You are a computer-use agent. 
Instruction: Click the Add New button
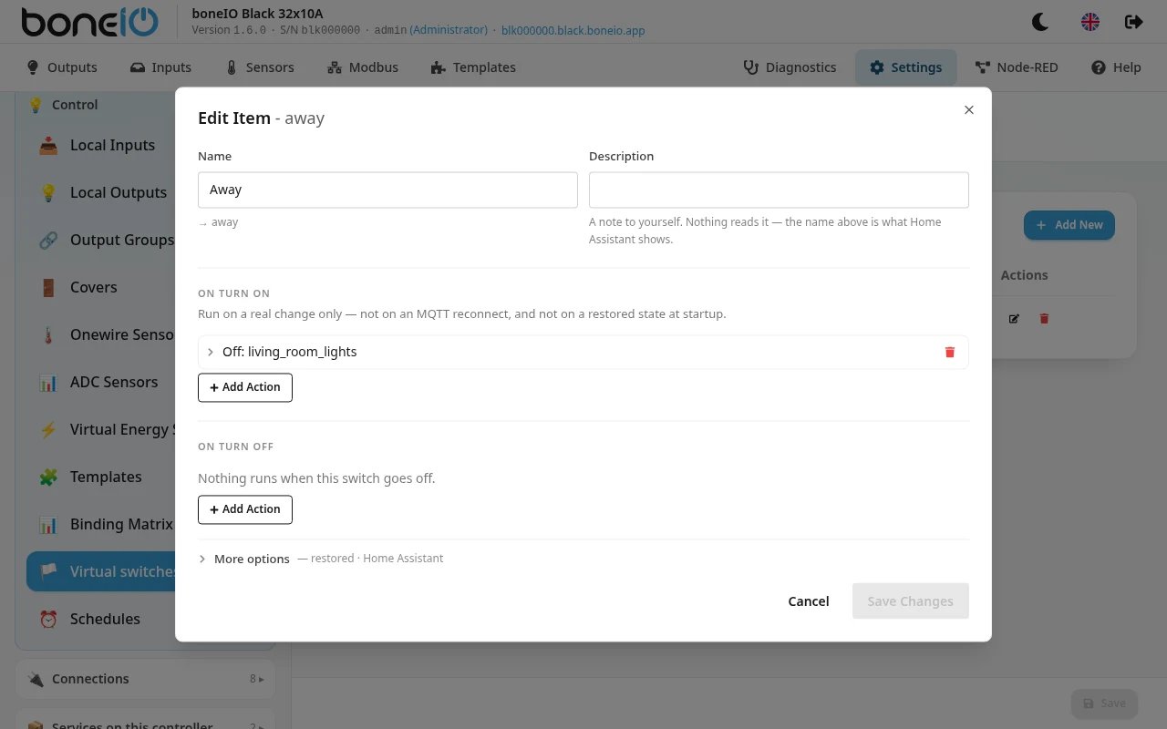point(1069,225)
